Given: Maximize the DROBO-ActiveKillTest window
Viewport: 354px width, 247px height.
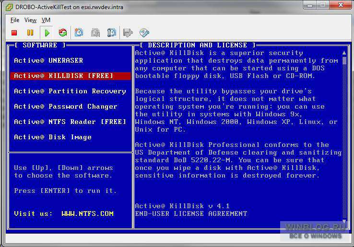Looking at the screenshot, I should point(322,5).
